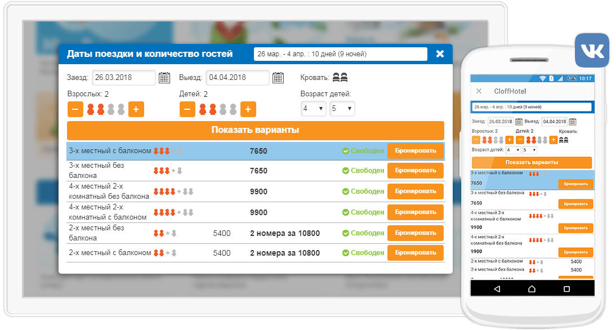The image size is (616, 330).
Task: Book the 3-х местный без балкона room
Action: (415, 171)
